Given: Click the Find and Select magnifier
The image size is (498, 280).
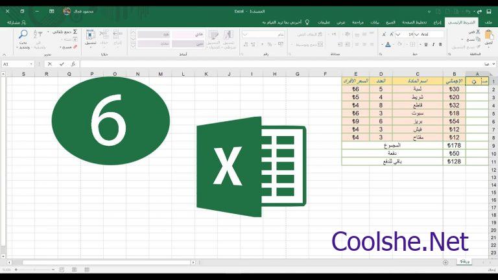Looking at the screenshot, I should click(x=23, y=34).
